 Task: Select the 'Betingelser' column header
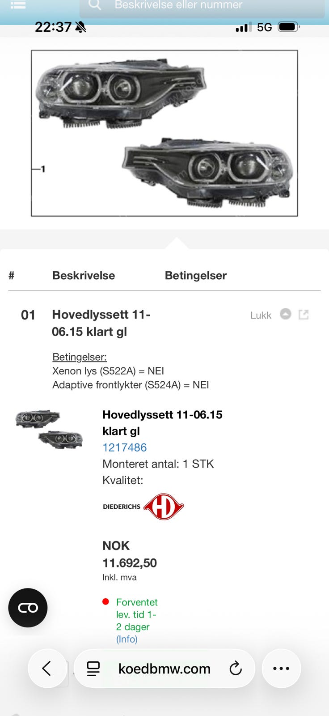click(x=195, y=276)
